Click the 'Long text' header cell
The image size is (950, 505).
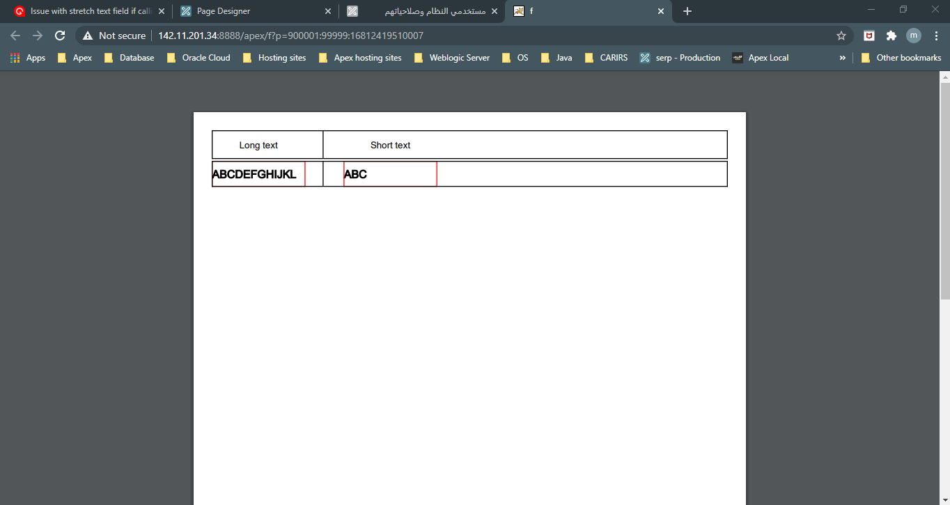click(267, 145)
